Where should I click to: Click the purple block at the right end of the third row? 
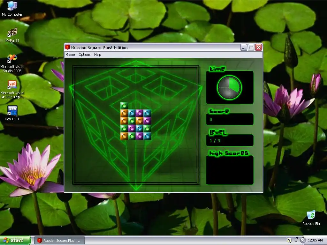(147, 121)
